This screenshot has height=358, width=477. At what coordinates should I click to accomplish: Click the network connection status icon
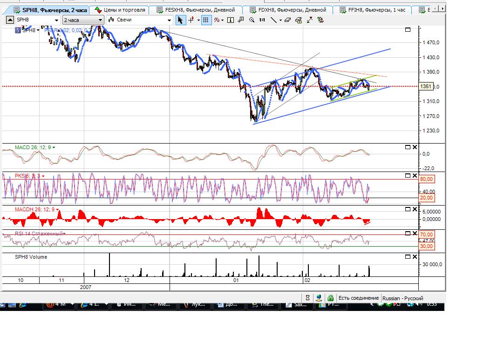click(319, 298)
